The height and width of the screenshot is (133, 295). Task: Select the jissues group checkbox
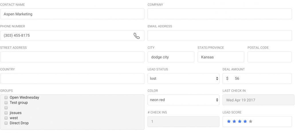coord(6,113)
